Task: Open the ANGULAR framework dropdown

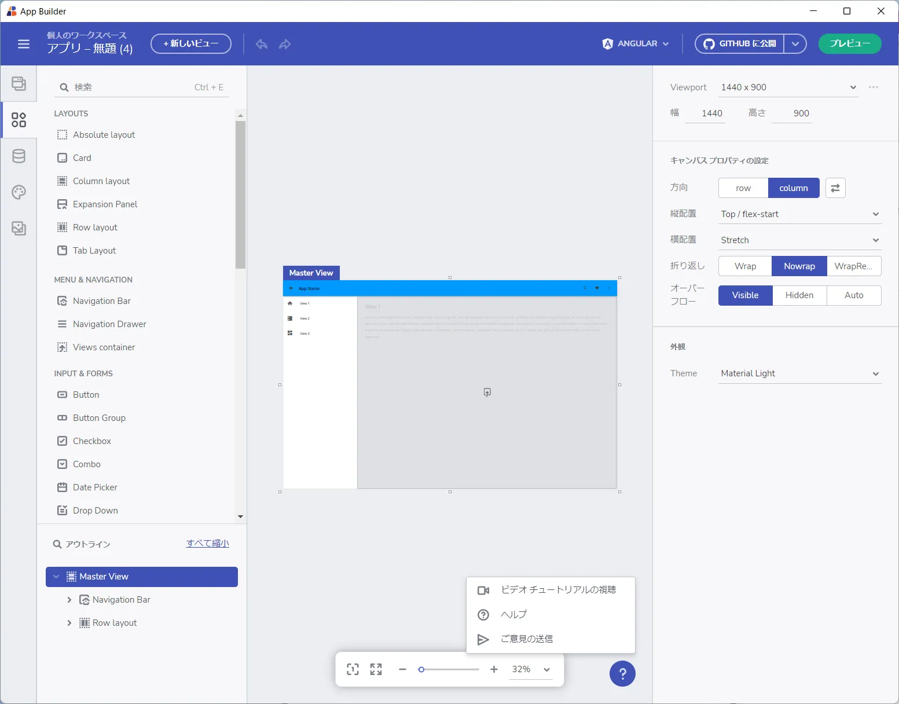Action: [636, 44]
